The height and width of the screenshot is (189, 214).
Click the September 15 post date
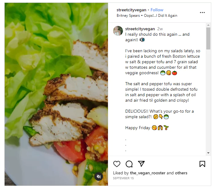click(x=123, y=178)
